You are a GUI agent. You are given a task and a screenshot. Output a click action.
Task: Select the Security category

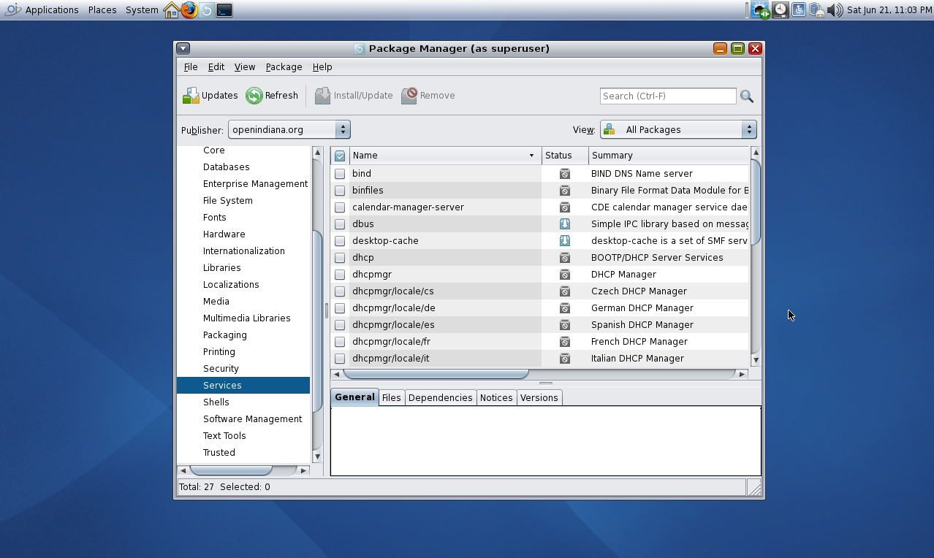click(x=221, y=369)
